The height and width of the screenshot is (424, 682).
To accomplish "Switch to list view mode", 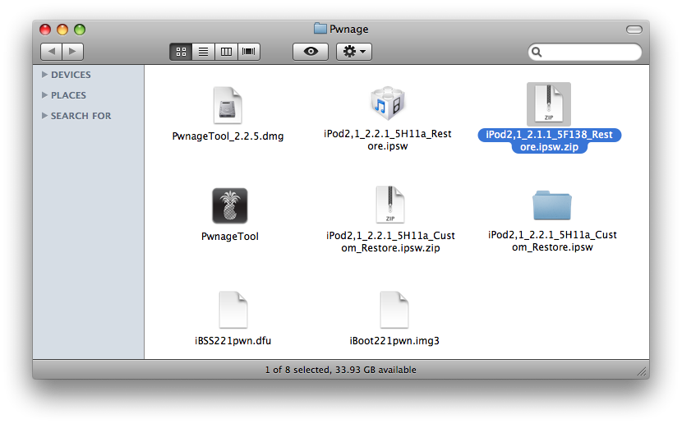I will pos(203,52).
